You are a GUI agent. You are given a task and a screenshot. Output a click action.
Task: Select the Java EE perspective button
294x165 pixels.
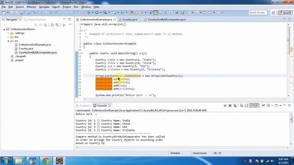tap(285, 13)
